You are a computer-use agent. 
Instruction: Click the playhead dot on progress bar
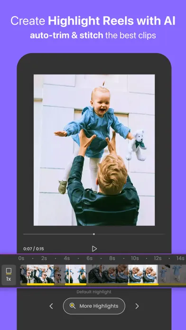(94, 234)
